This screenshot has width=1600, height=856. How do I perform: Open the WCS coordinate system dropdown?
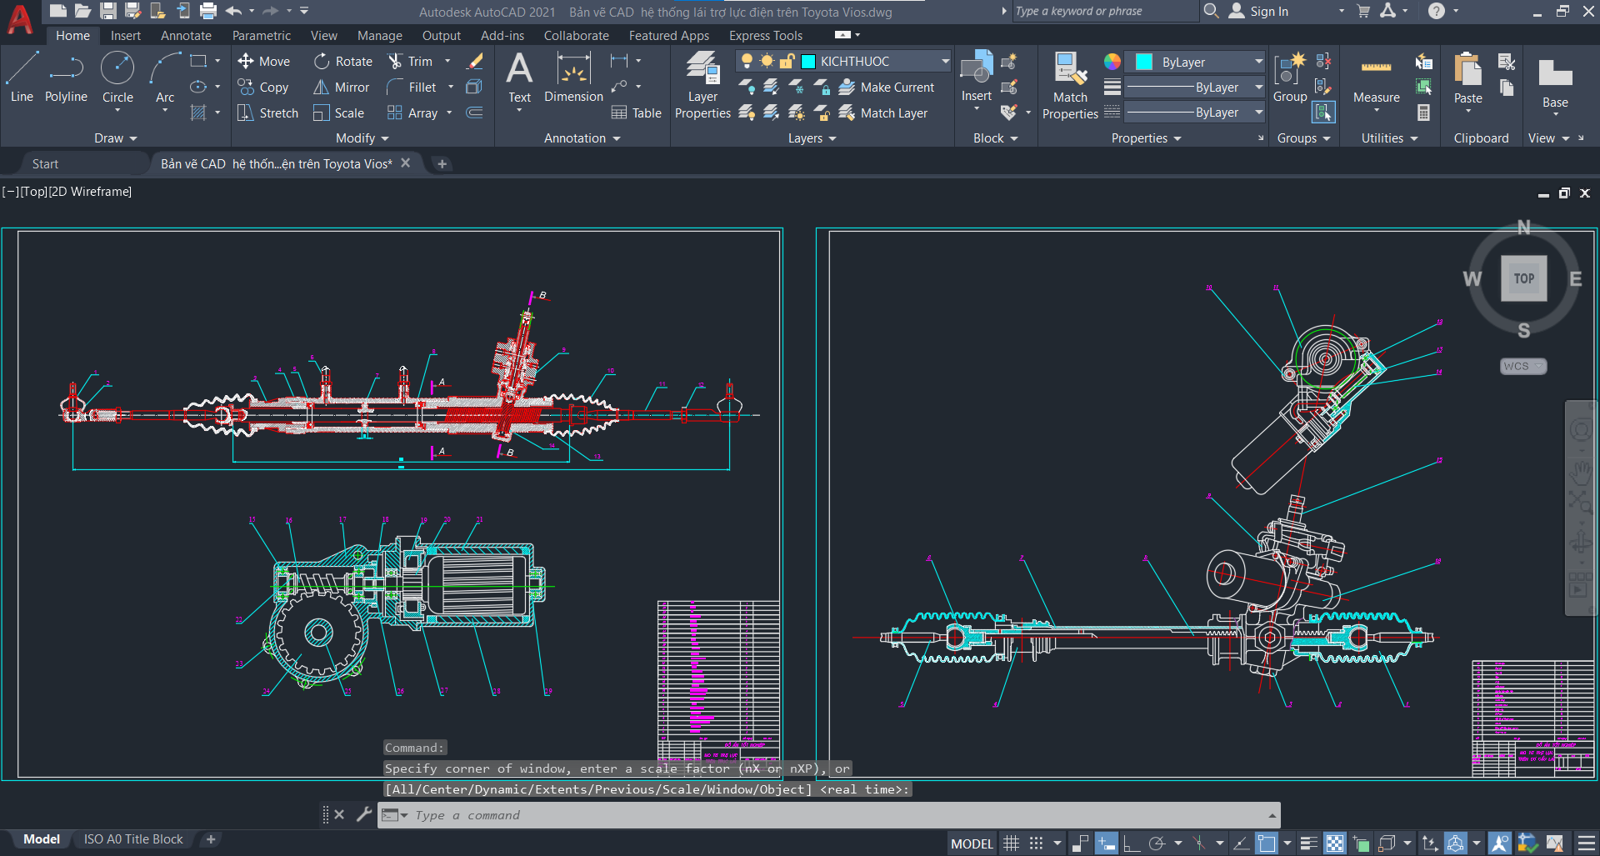[1523, 366]
